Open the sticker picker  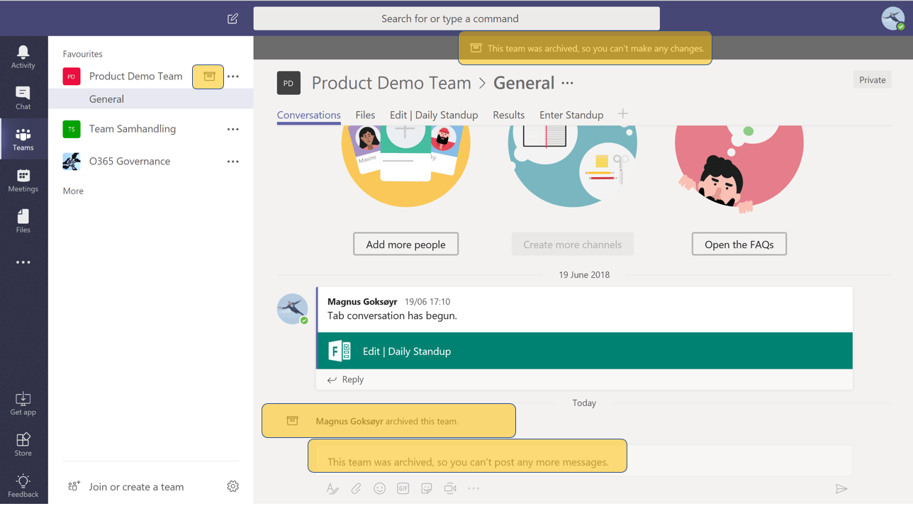click(x=426, y=488)
